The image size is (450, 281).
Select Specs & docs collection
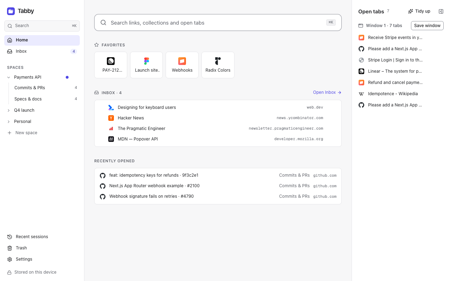45,99
